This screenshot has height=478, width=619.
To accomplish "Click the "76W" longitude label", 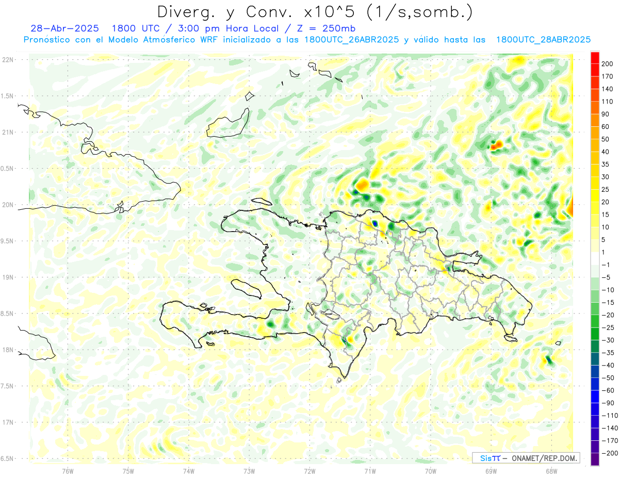I will click(x=68, y=470).
